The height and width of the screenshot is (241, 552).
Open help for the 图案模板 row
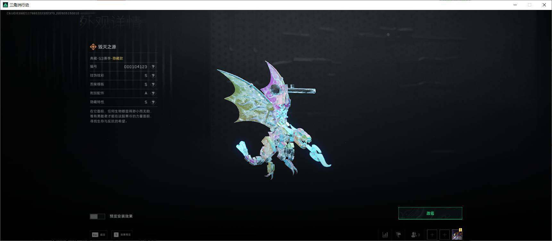(153, 85)
